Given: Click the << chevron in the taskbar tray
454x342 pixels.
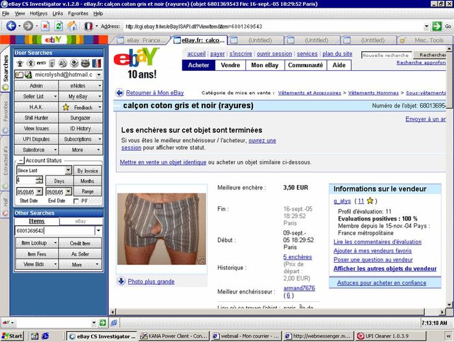Looking at the screenshot, I should [x=449, y=336].
